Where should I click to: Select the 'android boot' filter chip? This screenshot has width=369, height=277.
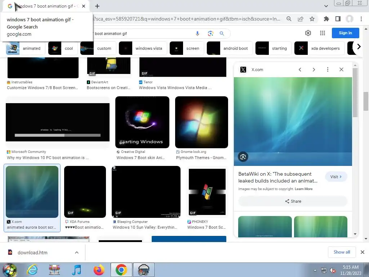pyautogui.click(x=230, y=48)
